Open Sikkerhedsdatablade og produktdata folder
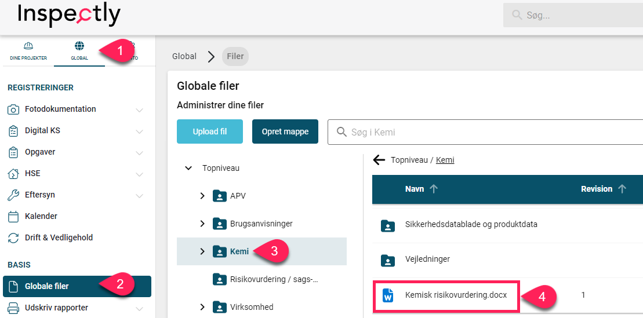Screen dimensions: 643x318 pos(471,225)
